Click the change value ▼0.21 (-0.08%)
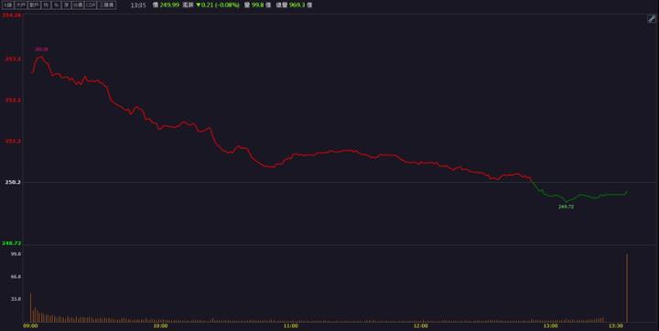Image resolution: width=659 pixels, height=331 pixels. pos(217,5)
